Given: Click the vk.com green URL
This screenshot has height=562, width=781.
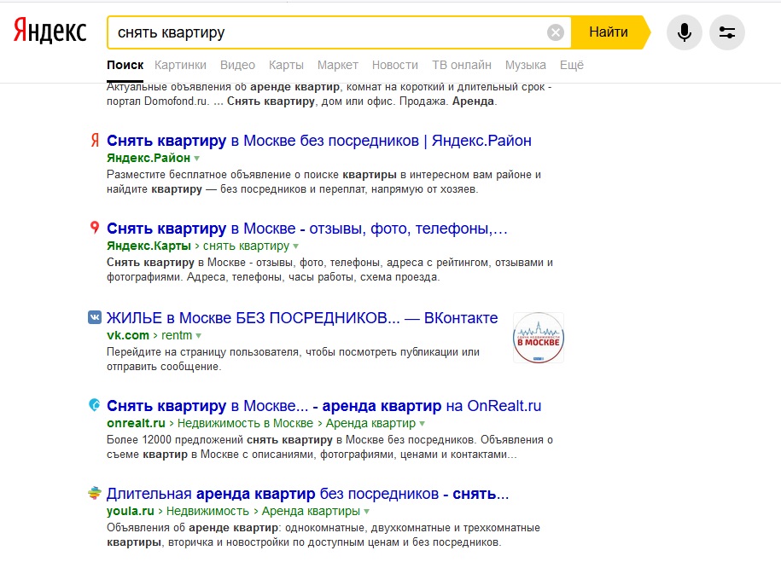Looking at the screenshot, I should point(127,335).
